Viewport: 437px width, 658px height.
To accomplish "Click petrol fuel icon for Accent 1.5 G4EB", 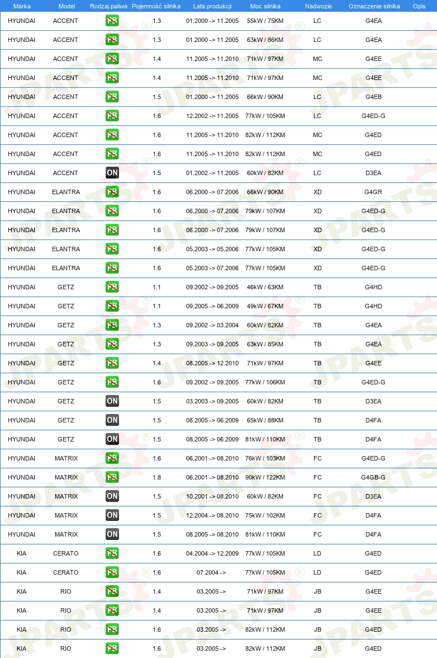I will pos(112,97).
